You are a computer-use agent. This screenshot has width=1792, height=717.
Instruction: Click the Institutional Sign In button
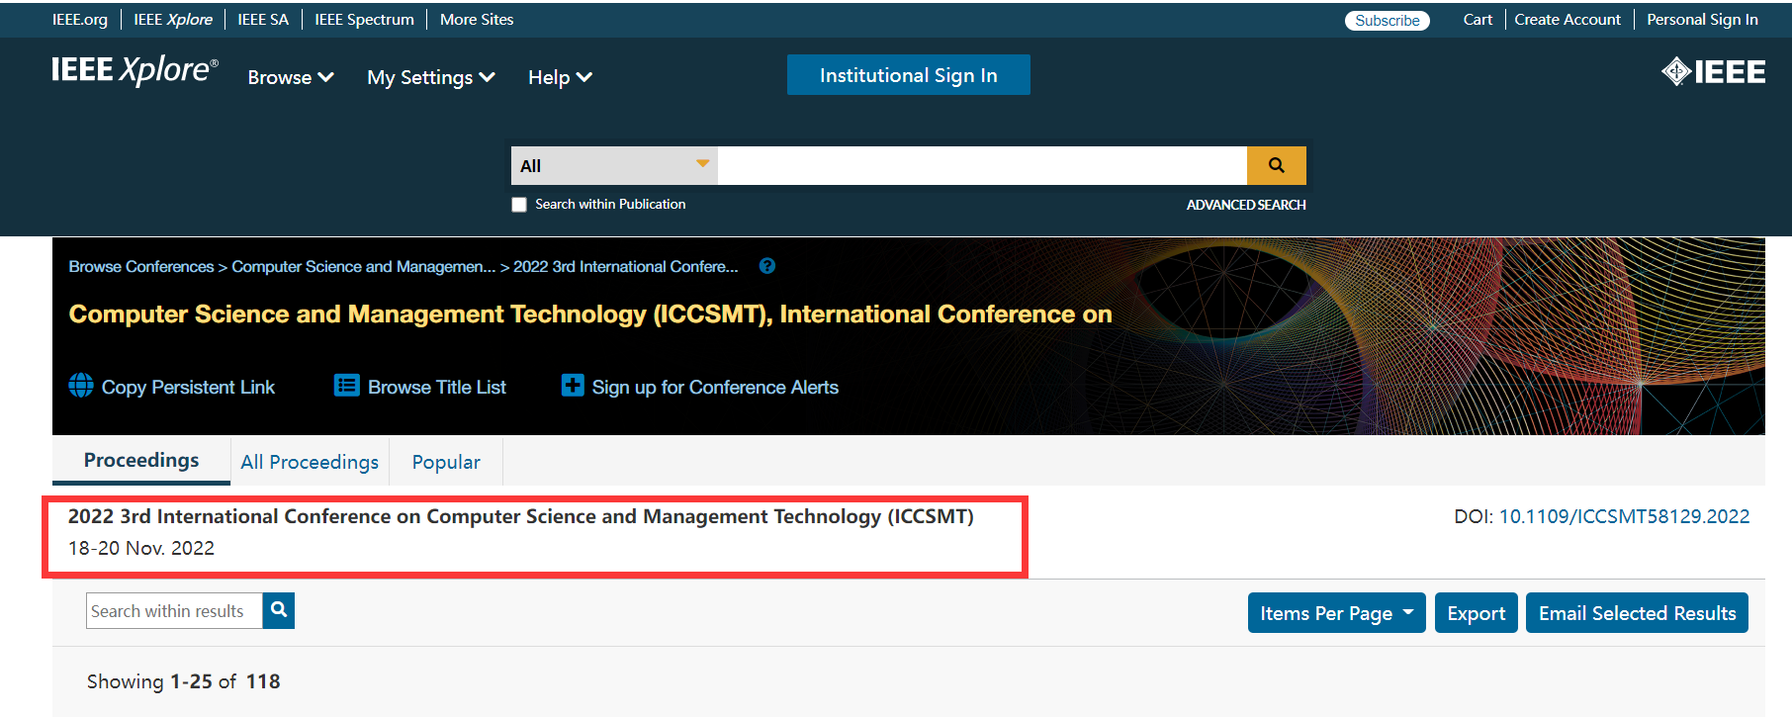tap(908, 75)
